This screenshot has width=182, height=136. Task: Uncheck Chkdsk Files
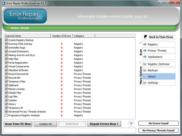click(x=6, y=93)
